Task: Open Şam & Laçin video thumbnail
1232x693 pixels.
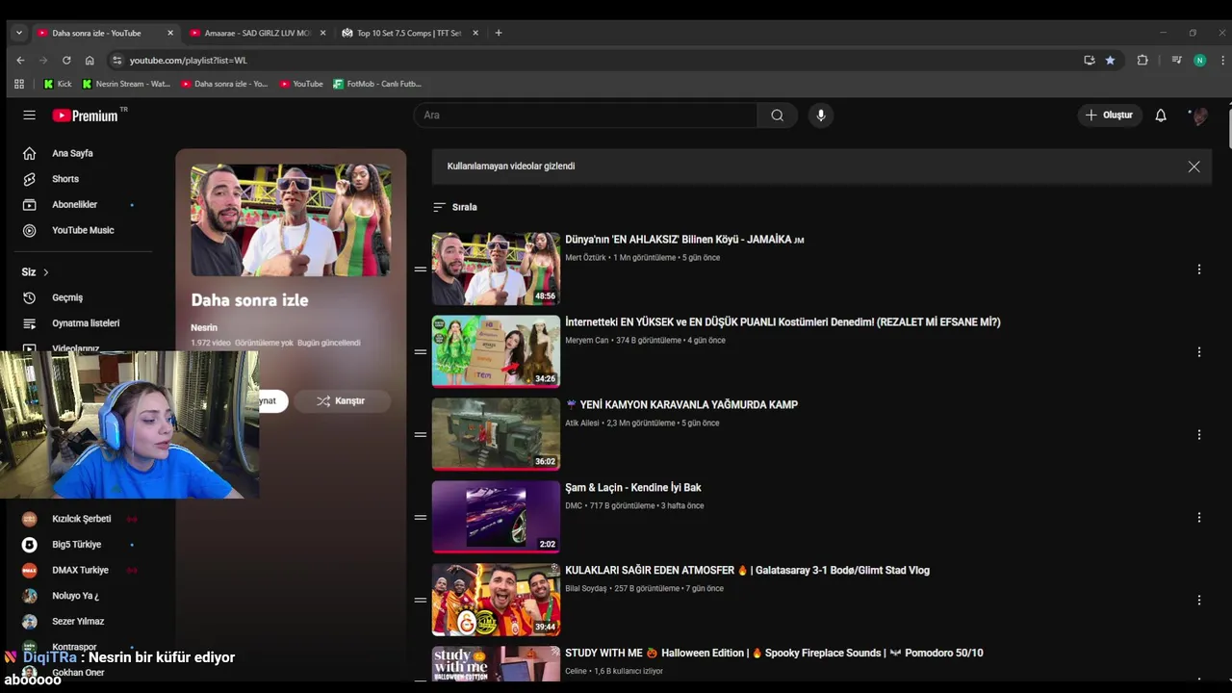Action: click(496, 517)
